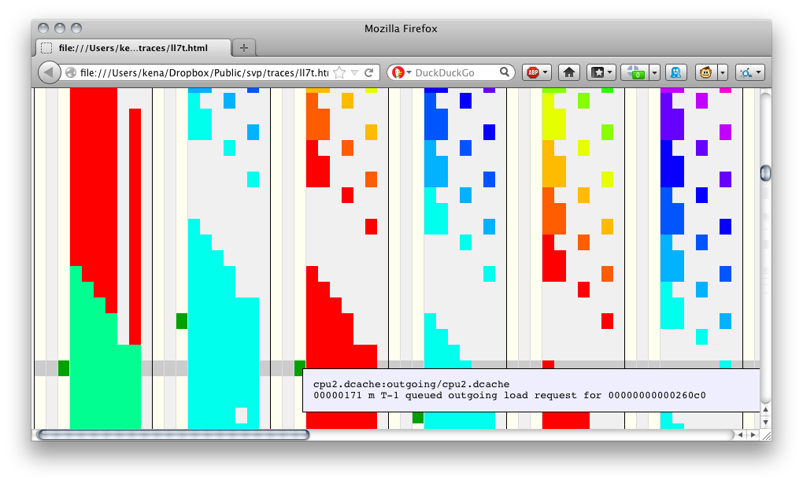Click the horizontal scrollbar thumb
Image resolution: width=803 pixels, height=484 pixels.
[x=174, y=435]
